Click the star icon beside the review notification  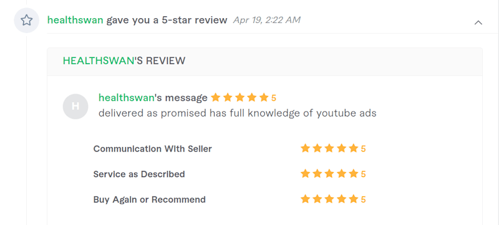click(26, 21)
